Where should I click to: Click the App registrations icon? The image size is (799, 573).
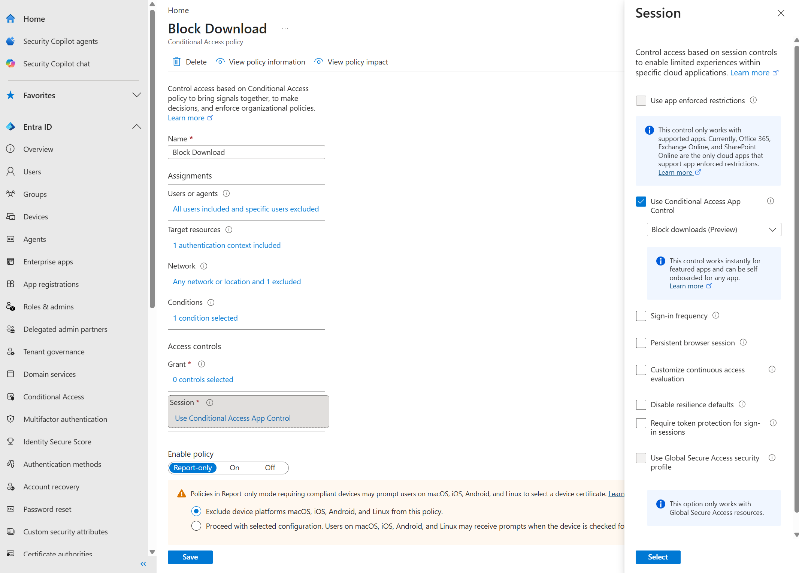coord(10,284)
